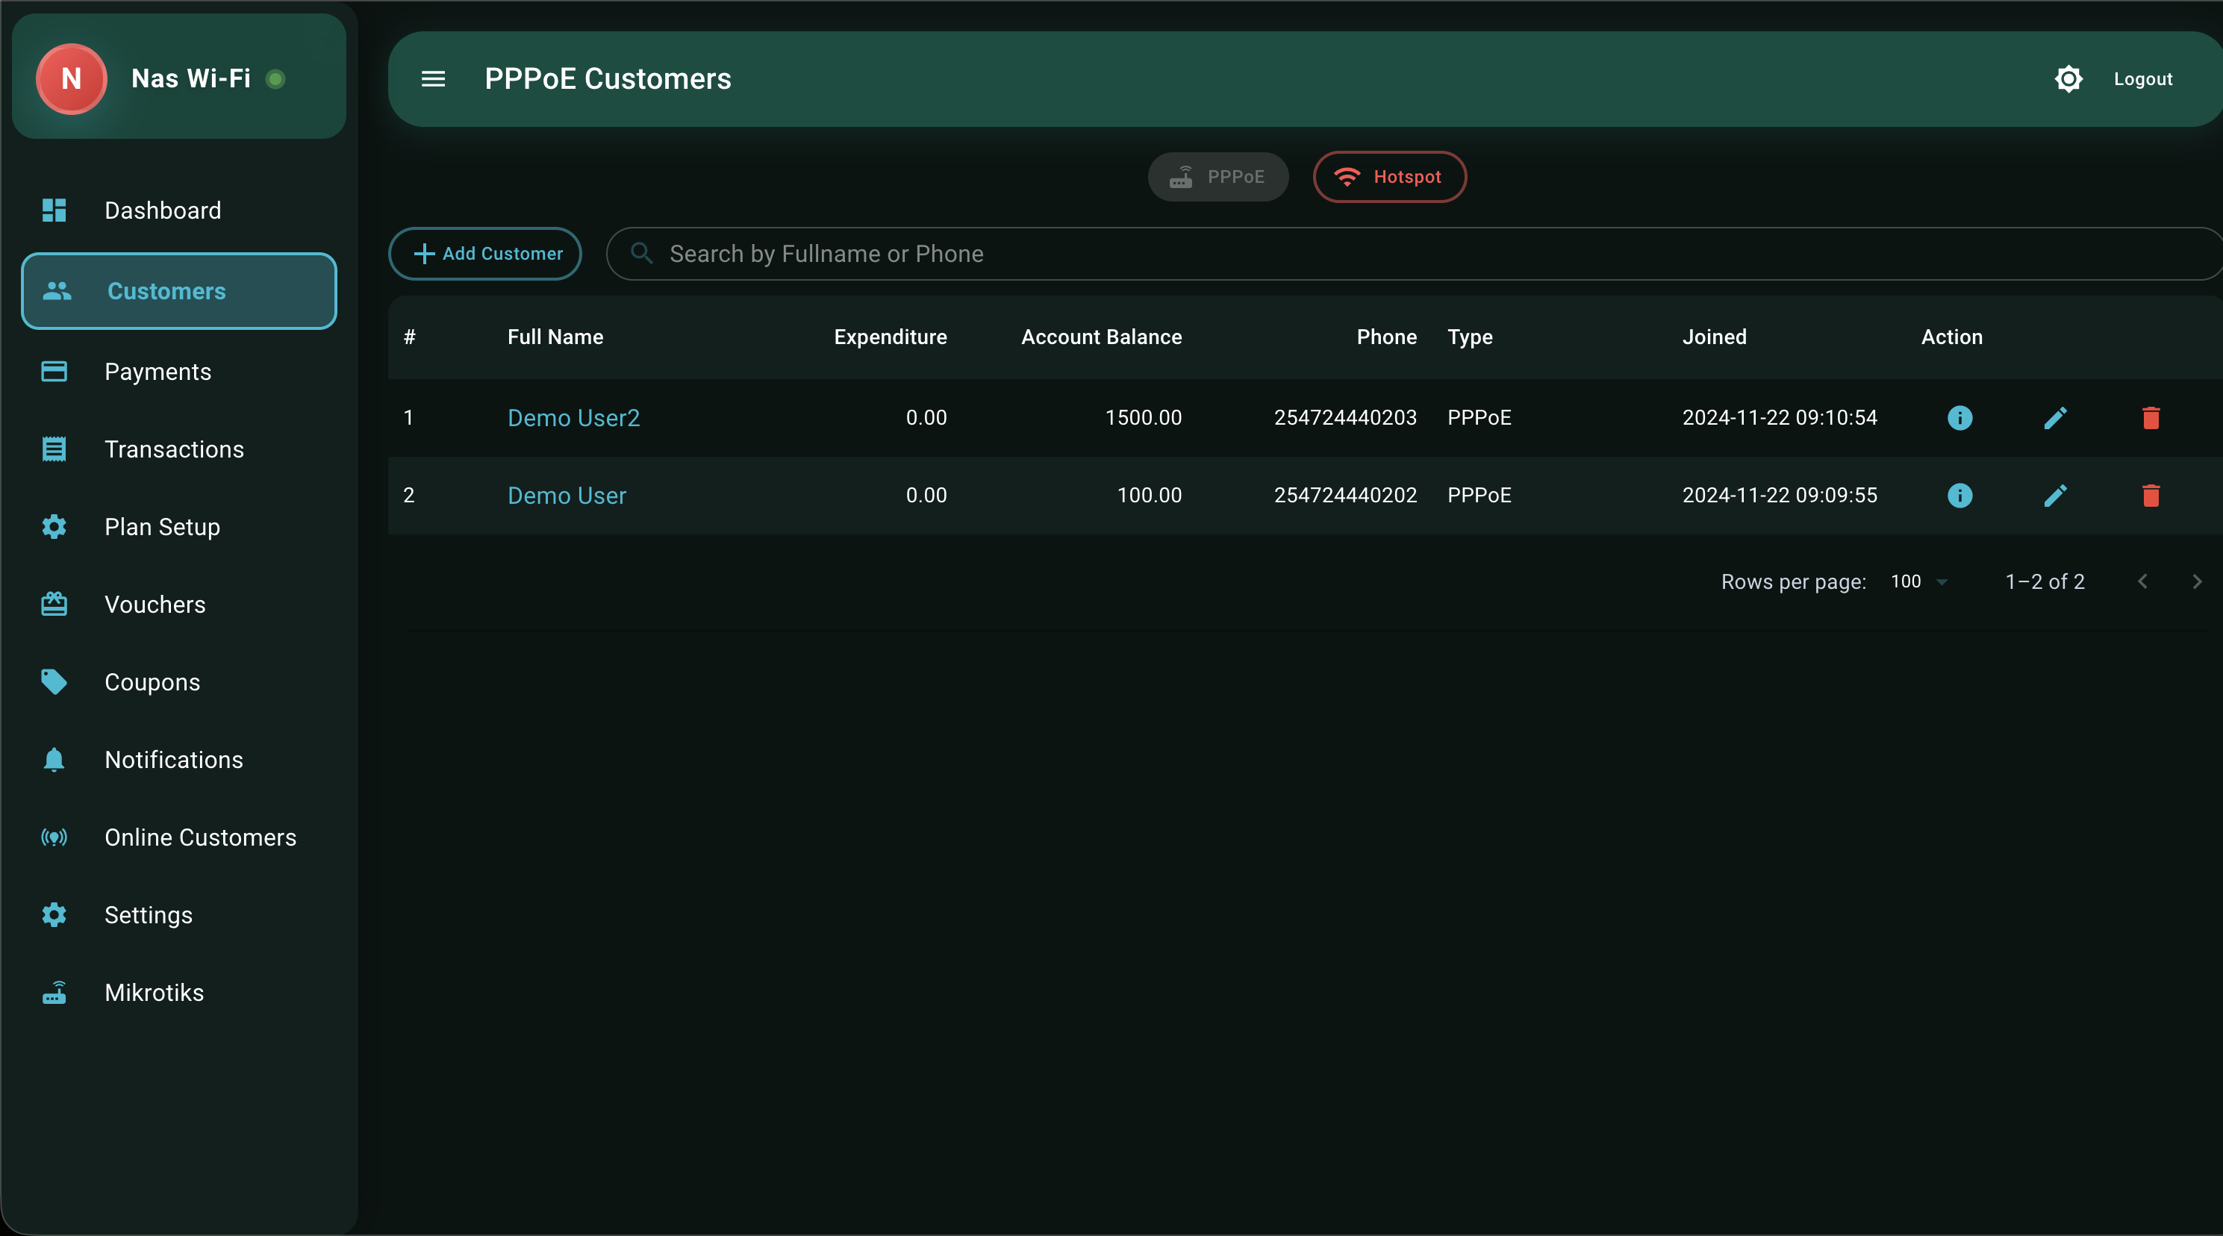The image size is (2223, 1236).
Task: Open Online Customers from the sidebar
Action: tap(201, 837)
